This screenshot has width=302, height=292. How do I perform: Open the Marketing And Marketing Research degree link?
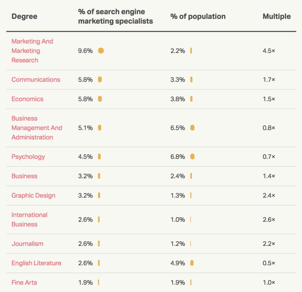[x=32, y=51]
